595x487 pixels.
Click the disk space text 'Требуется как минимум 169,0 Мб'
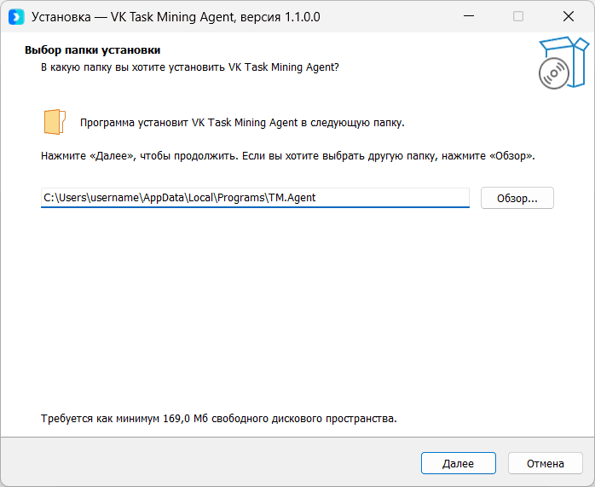(124, 419)
